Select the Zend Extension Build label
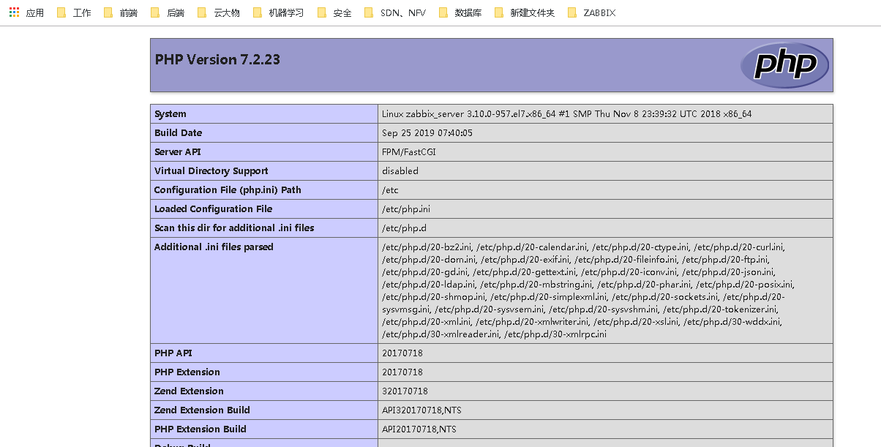881x447 pixels. tap(202, 410)
